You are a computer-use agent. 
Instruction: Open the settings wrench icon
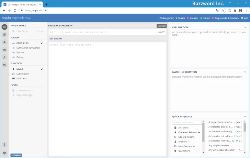[4, 57]
